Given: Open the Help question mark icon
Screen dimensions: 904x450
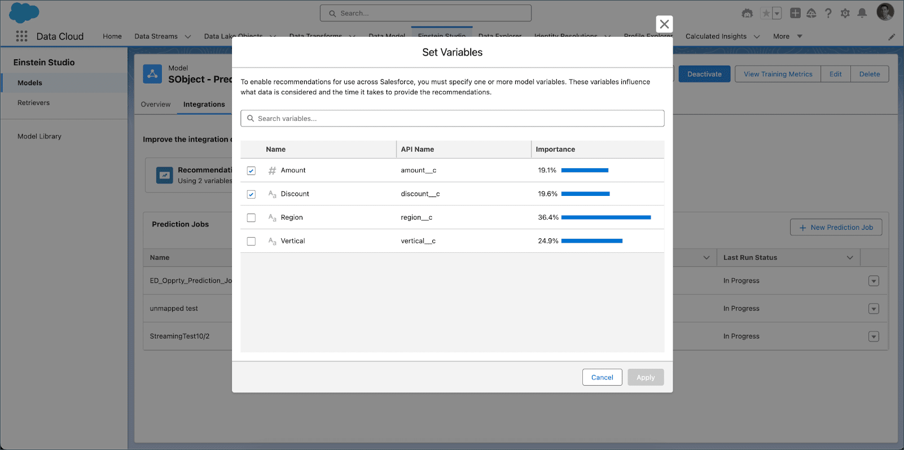Looking at the screenshot, I should [828, 13].
